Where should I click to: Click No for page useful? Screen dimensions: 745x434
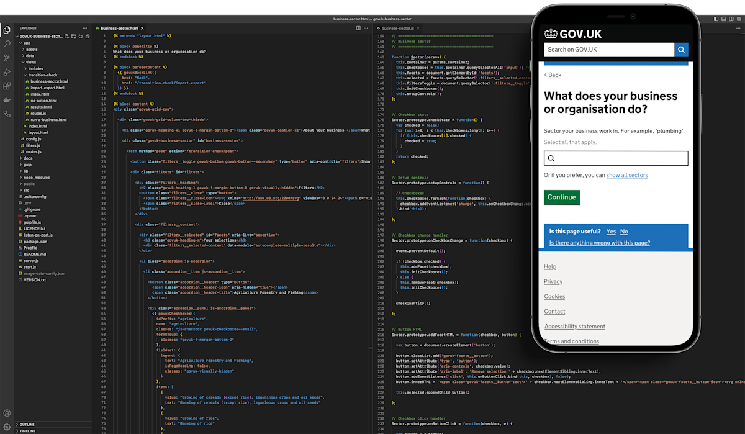pyautogui.click(x=624, y=232)
